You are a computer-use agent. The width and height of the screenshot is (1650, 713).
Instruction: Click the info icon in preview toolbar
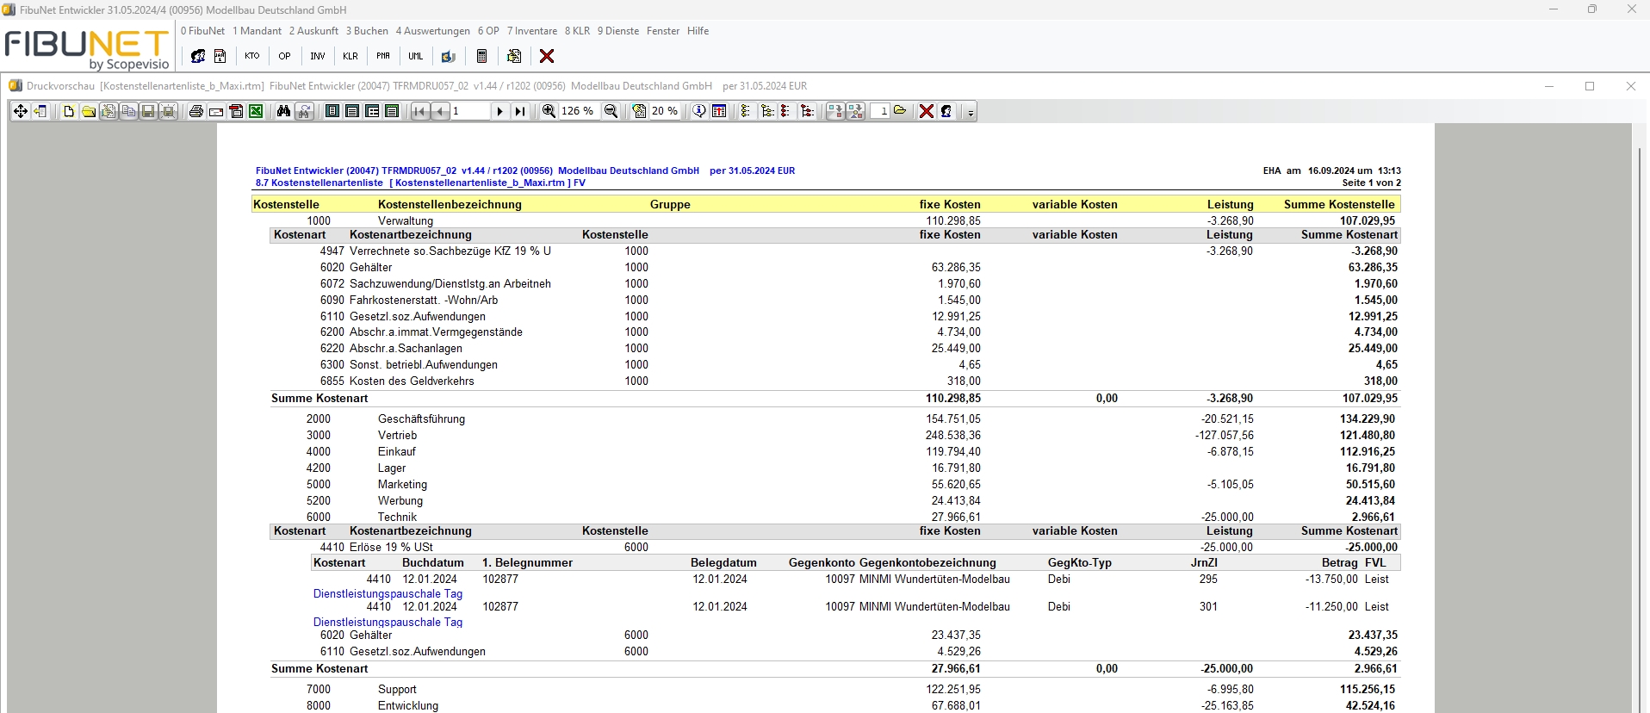(699, 111)
